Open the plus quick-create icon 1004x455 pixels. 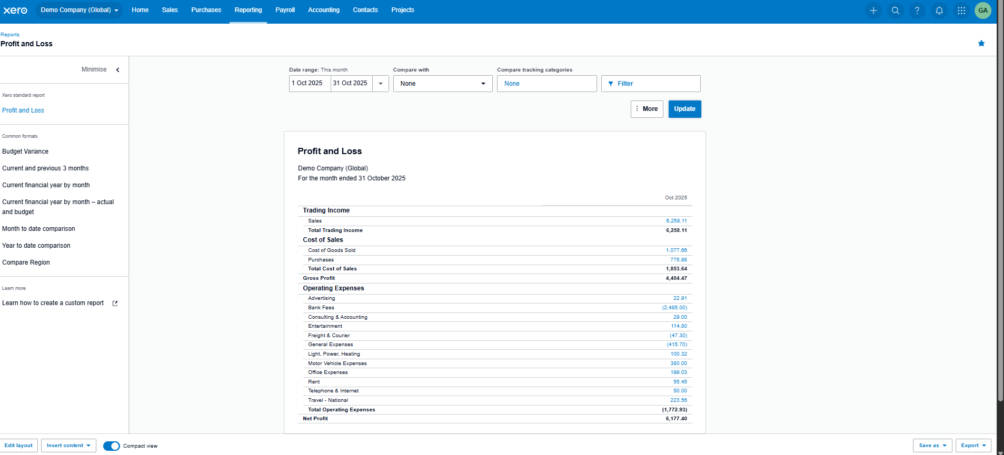coord(873,11)
